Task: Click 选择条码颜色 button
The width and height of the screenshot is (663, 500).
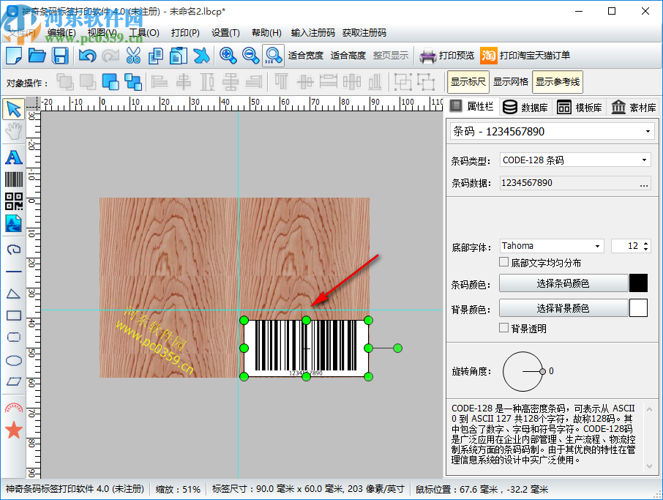Action: tap(563, 283)
